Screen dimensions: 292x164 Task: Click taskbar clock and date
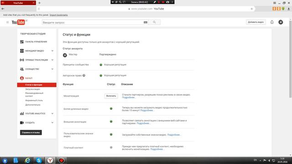point(282,160)
